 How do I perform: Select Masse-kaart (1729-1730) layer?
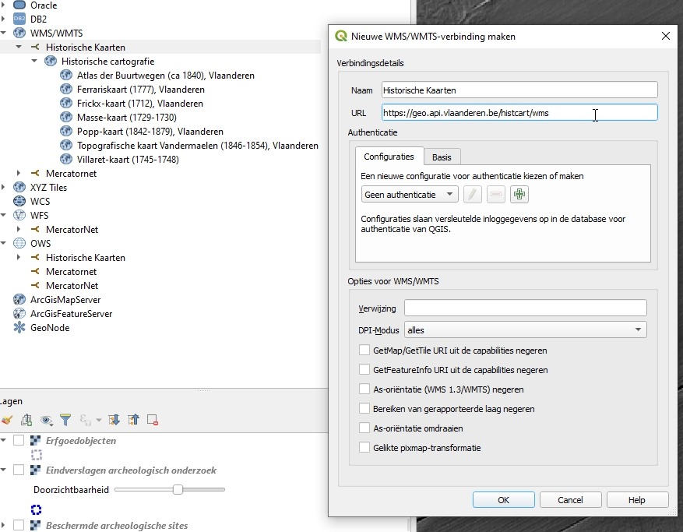pyautogui.click(x=127, y=117)
